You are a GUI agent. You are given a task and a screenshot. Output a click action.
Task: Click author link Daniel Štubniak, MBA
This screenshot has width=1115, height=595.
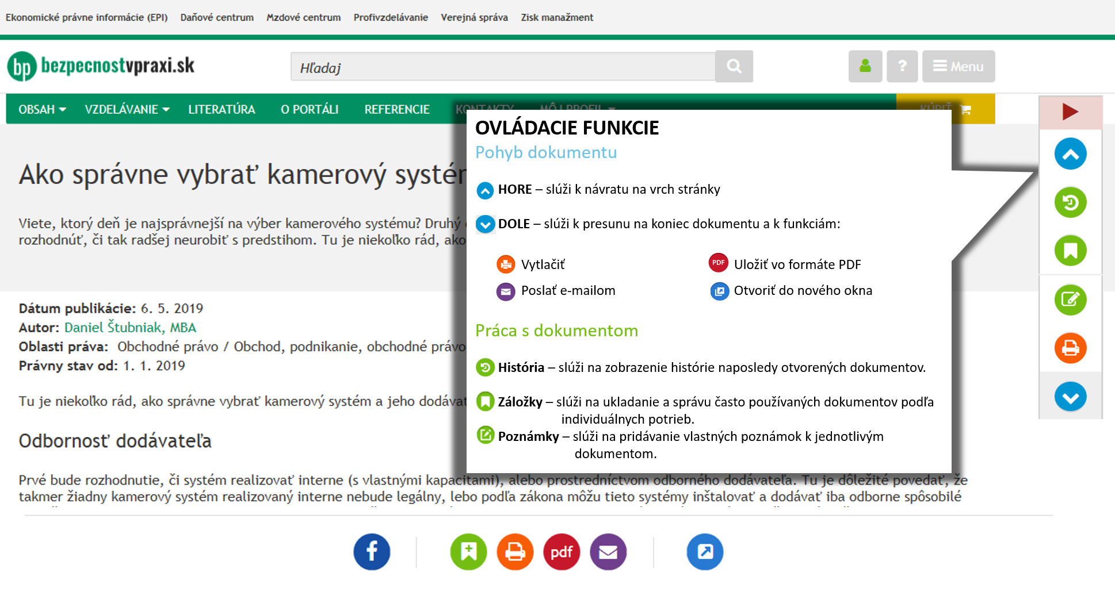click(x=130, y=328)
